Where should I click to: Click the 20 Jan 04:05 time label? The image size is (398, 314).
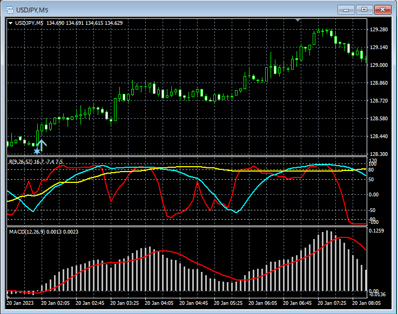[x=159, y=303]
